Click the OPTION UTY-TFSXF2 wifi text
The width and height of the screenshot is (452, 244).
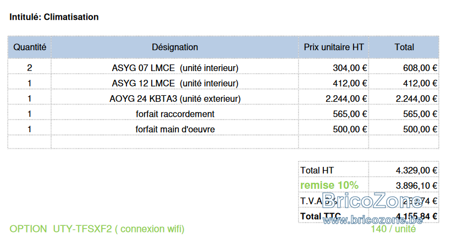(x=97, y=229)
